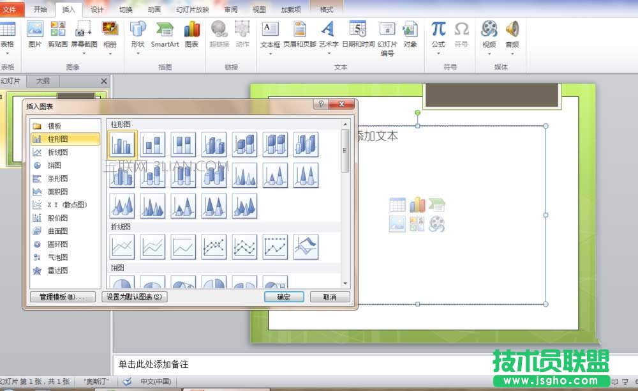Screen dimensions: 638x391
Task: Confirm chart insertion with 确定
Action: [x=283, y=296]
